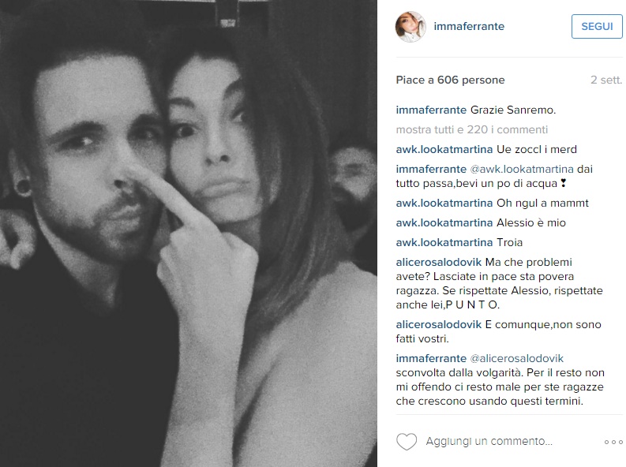Like the post with heart icon
The height and width of the screenshot is (467, 626).
pyautogui.click(x=407, y=442)
